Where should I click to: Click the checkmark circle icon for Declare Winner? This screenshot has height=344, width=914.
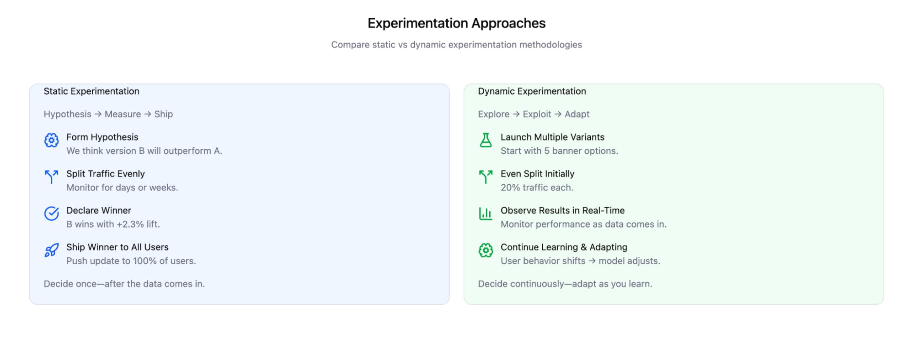[51, 214]
